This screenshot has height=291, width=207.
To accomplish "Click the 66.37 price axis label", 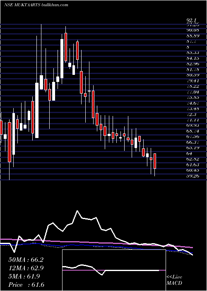I will [193, 142].
